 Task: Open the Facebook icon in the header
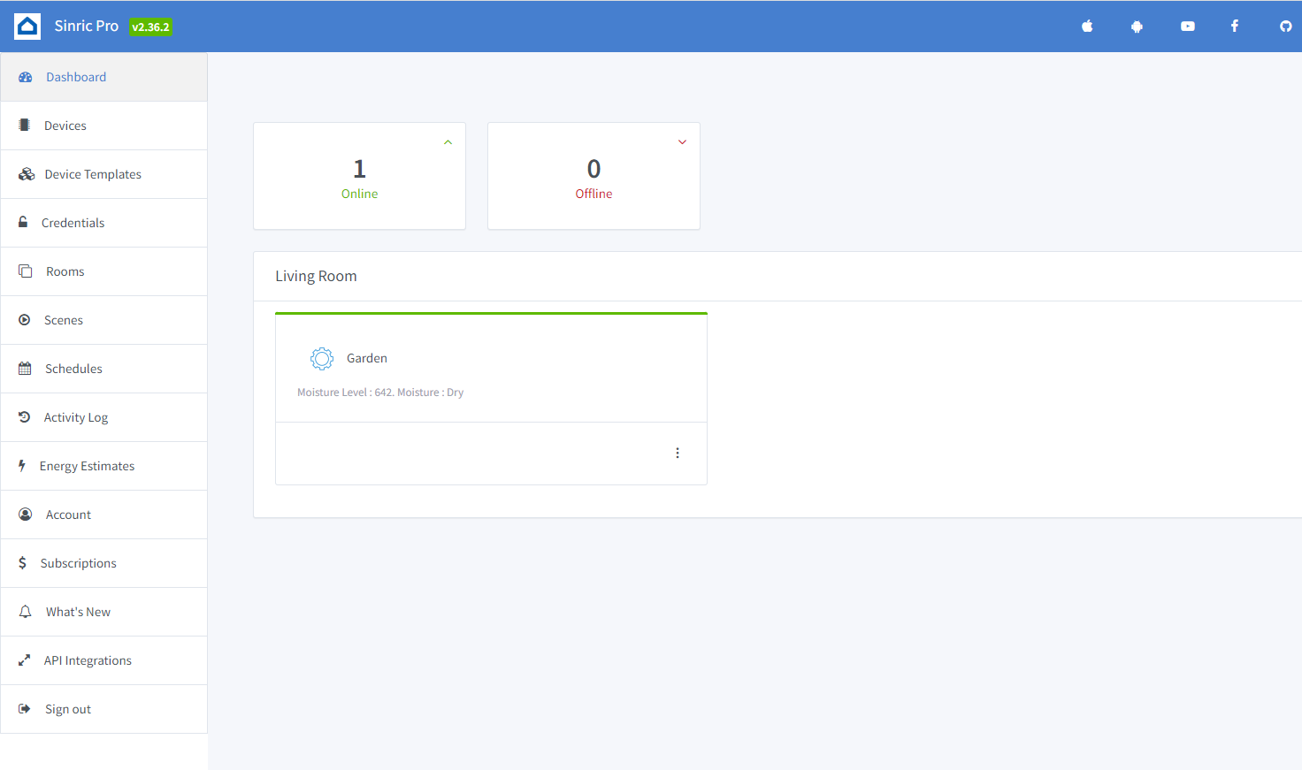[1234, 26]
